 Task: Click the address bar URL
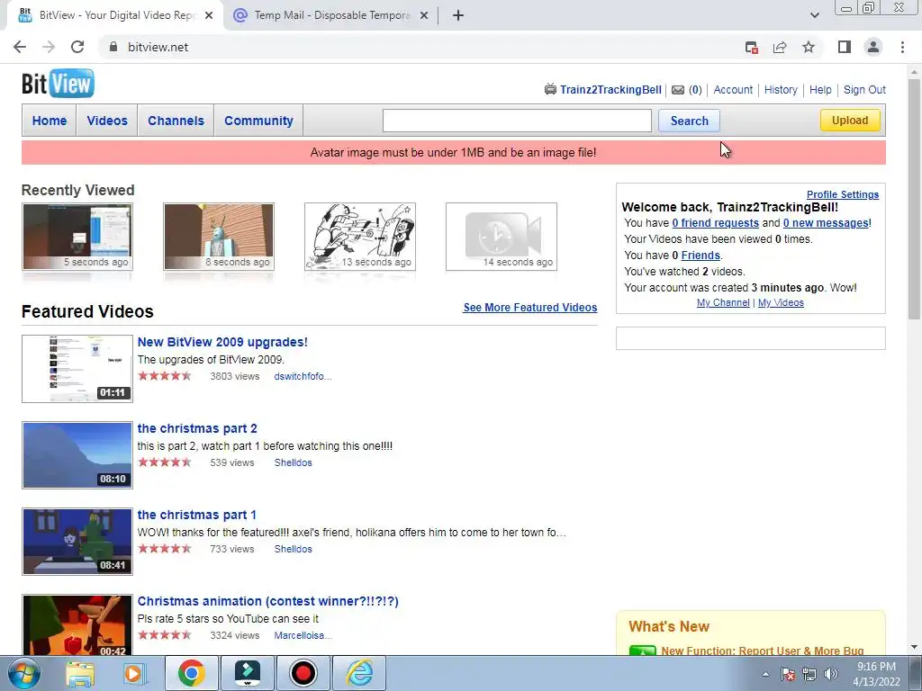click(158, 47)
